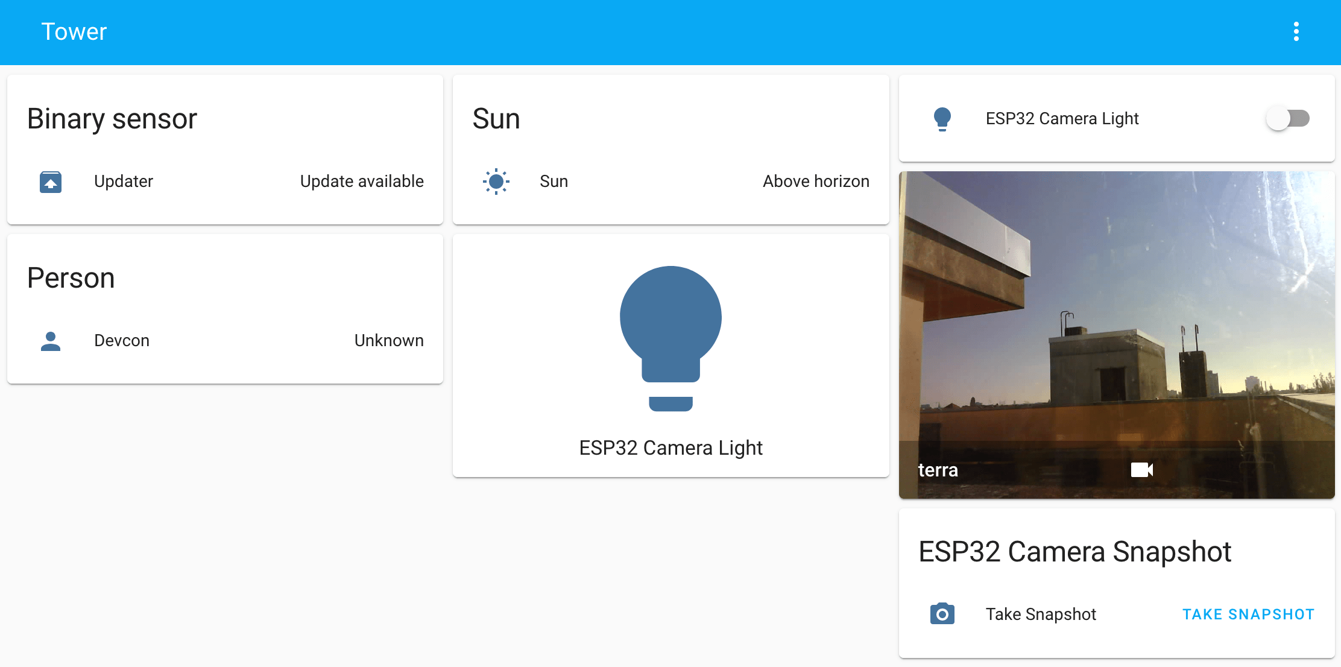This screenshot has width=1341, height=667.
Task: Open the three-dot overflow menu
Action: [x=1296, y=31]
